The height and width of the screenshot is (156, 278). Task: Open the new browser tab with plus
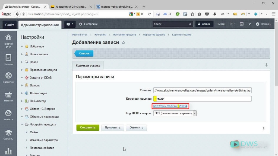click(x=144, y=7)
